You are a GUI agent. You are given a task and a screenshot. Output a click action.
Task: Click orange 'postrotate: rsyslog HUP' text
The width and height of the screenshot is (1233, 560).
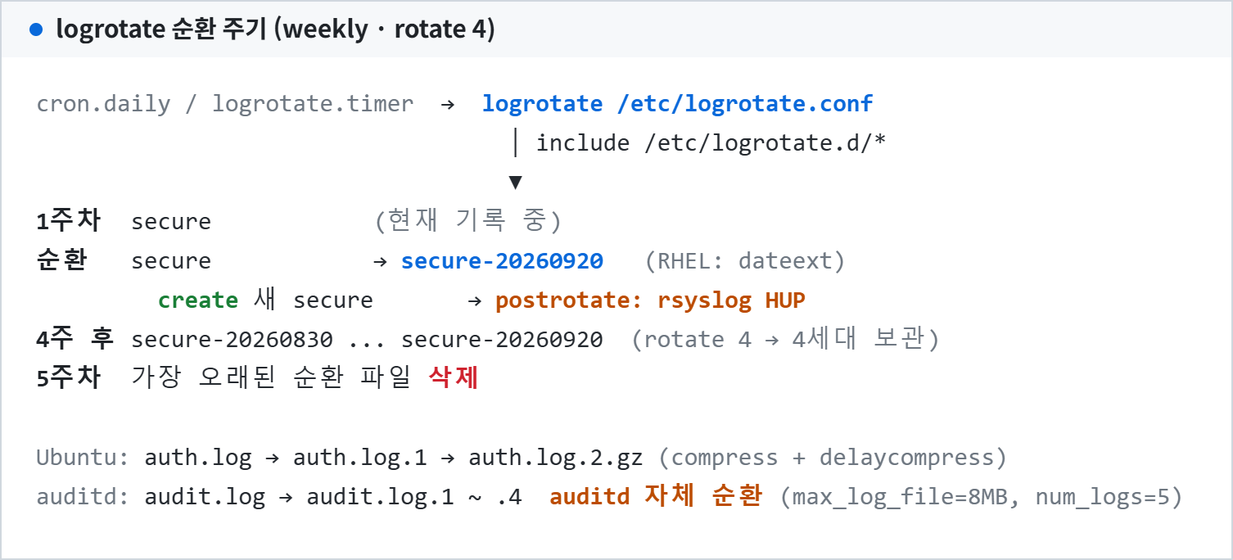(x=650, y=300)
